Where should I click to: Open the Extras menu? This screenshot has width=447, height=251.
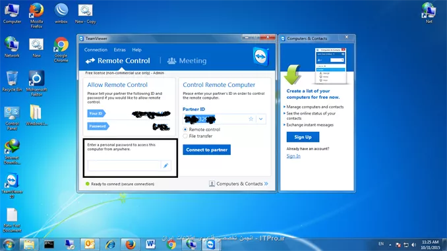(x=120, y=49)
